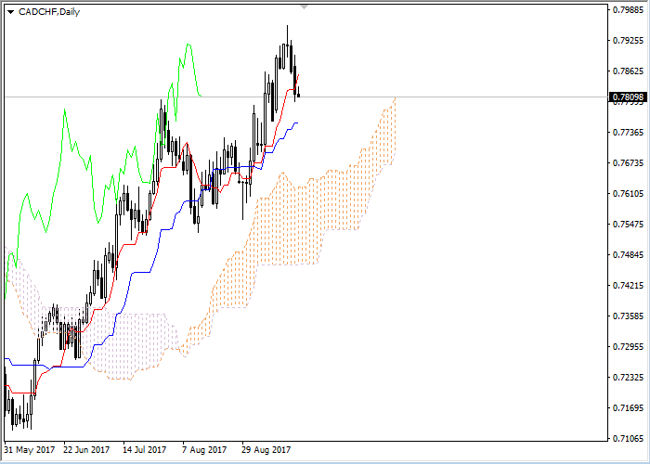Click the current price label 0.78098
Screen dimensions: 650x464
(x=629, y=97)
